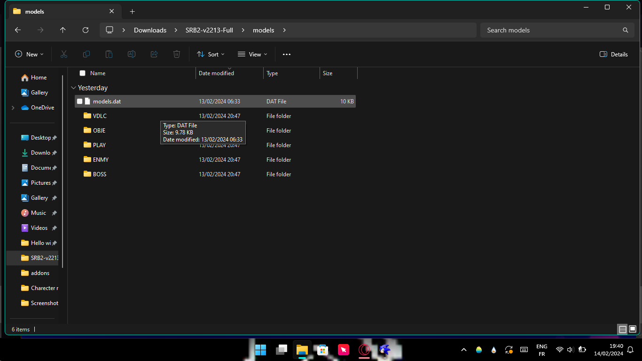Viewport: 642px width, 361px height.
Task: Open the clock and date panel
Action: point(608,350)
